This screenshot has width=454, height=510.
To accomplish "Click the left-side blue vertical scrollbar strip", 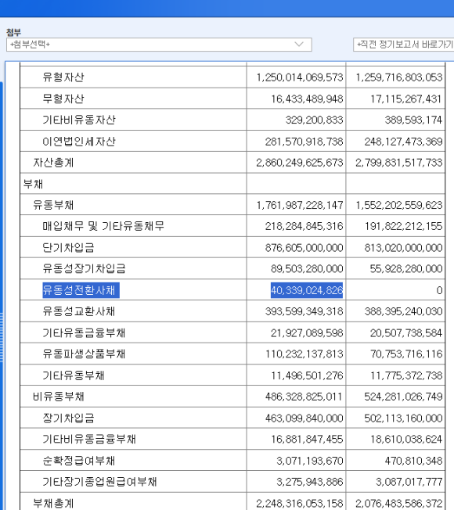I will coord(2,293).
